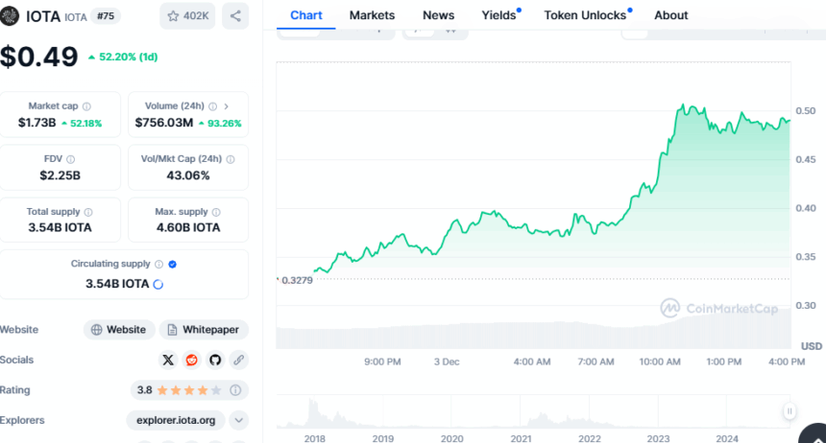Switch to the Yields tab
This screenshot has height=443, width=826.
[x=499, y=15]
